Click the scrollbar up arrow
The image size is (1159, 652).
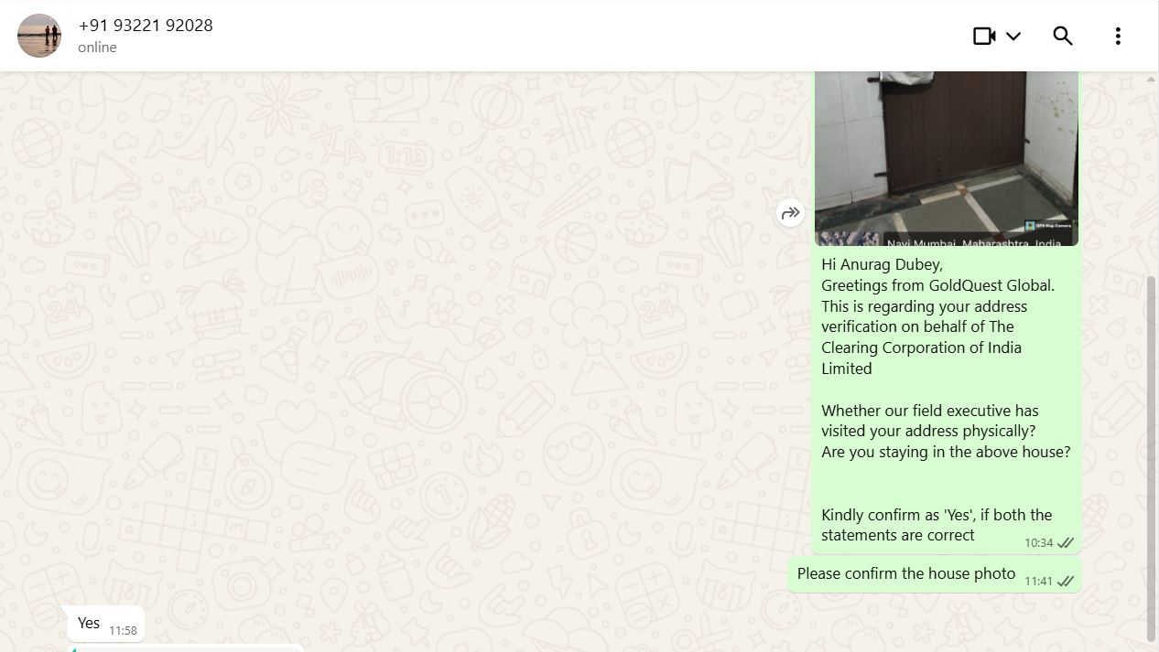tap(1151, 80)
